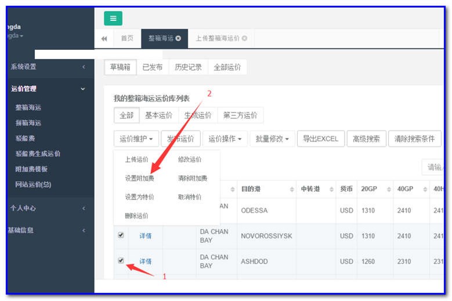Click the 导出EXCEL button
Viewport: 452px width, 301px height.
[x=320, y=139]
